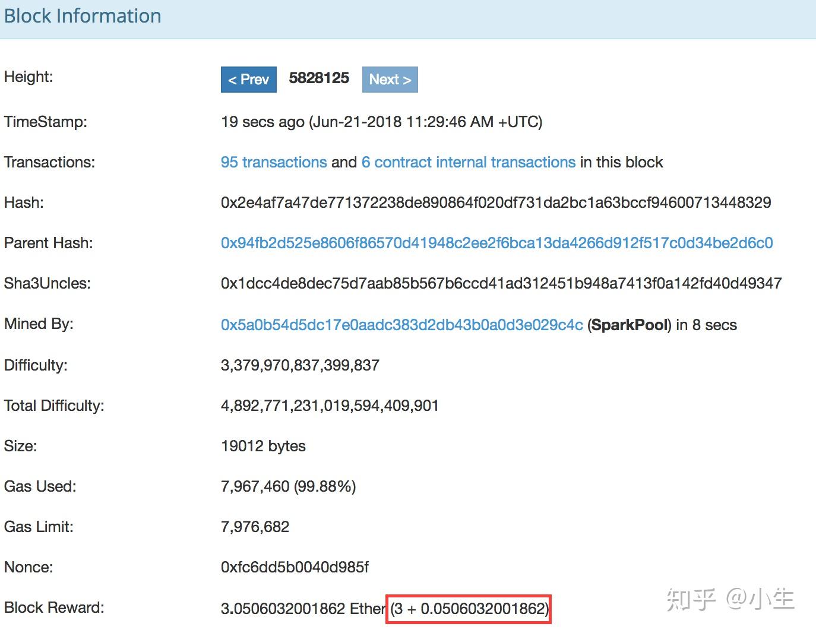The image size is (816, 633).
Task: Click the Nonce label
Action: click(x=29, y=567)
